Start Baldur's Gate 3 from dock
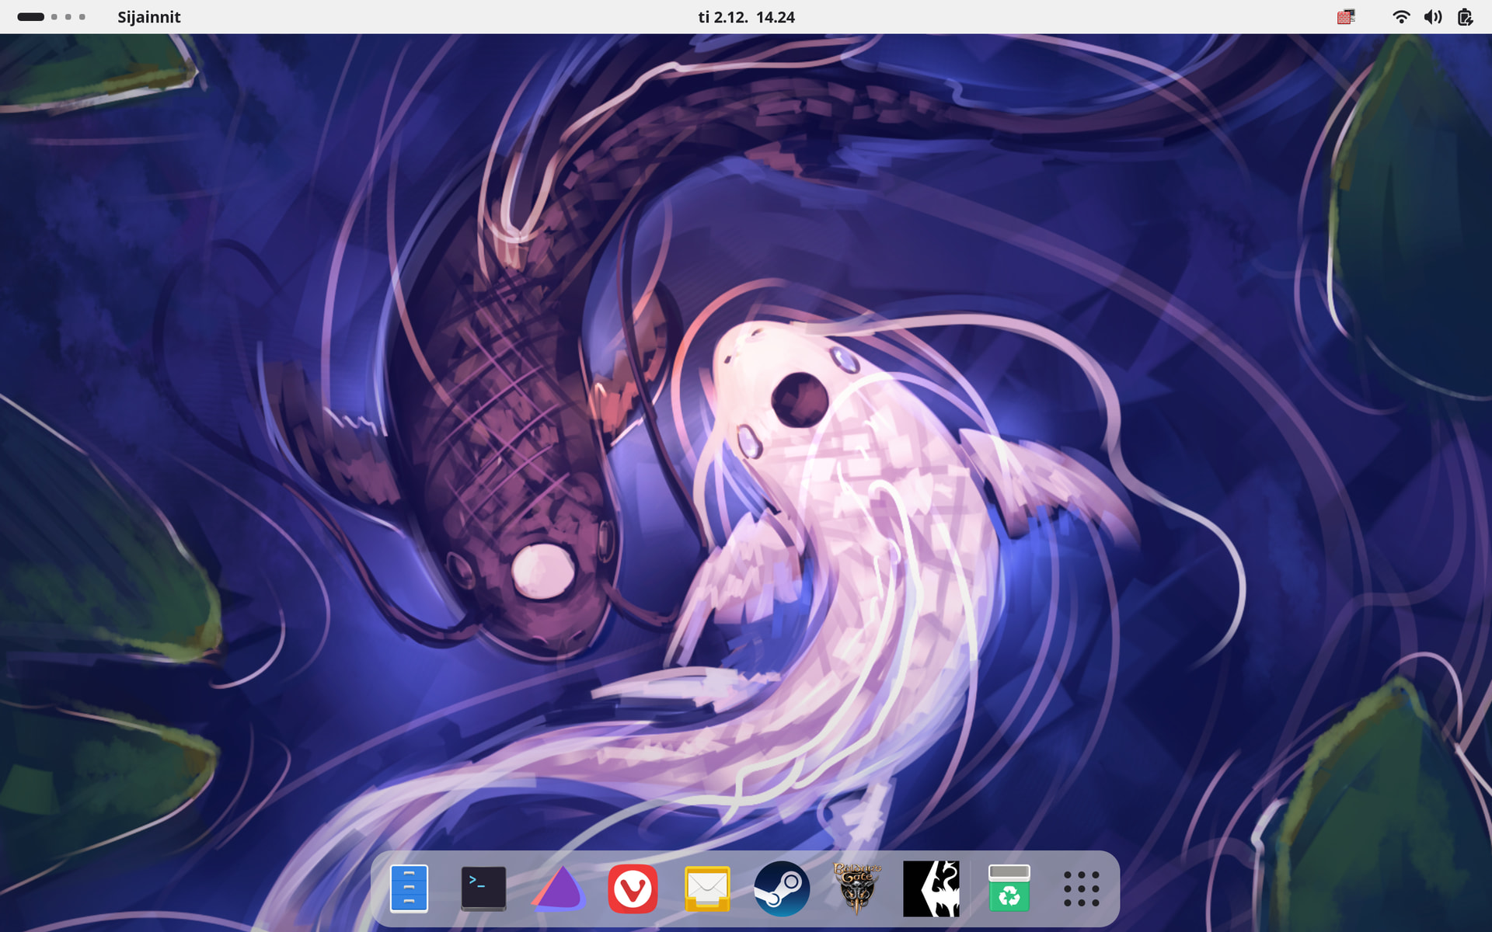This screenshot has width=1492, height=932. 856,888
